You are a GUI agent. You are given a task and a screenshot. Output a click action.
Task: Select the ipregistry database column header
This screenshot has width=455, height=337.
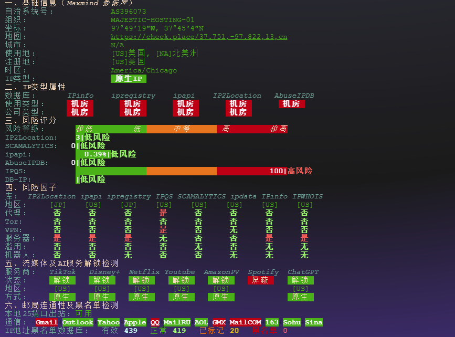[133, 95]
